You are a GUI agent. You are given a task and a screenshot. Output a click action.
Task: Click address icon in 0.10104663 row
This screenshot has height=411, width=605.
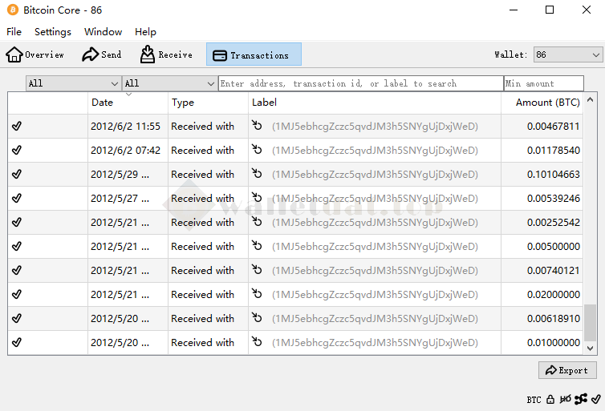tap(257, 175)
